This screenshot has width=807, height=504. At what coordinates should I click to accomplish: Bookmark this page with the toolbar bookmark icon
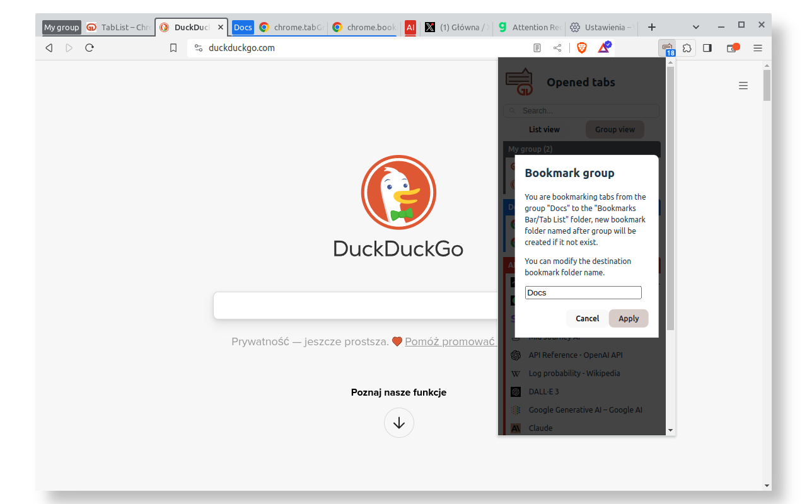[x=173, y=48]
